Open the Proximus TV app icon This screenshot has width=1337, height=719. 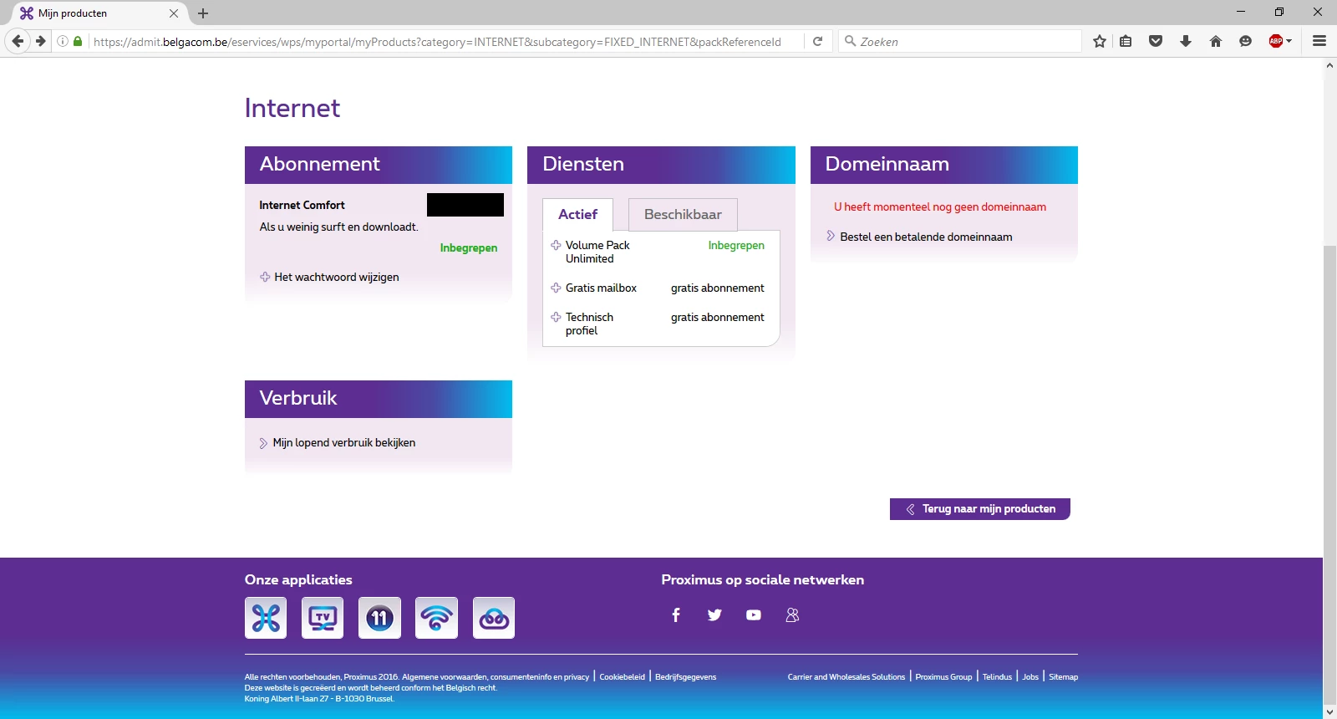[x=323, y=618]
